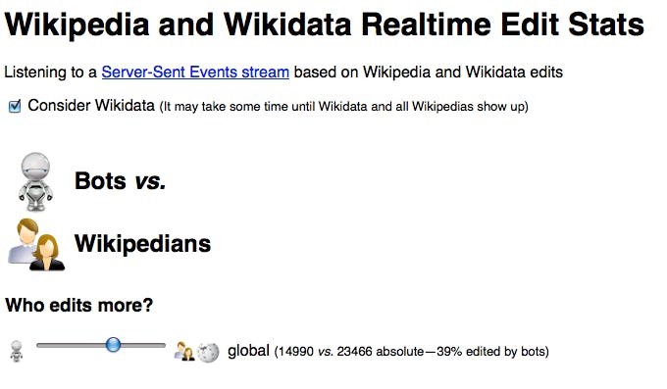Image resolution: width=667 pixels, height=389 pixels.
Task: Open the Server-Sent Events stream link
Action: click(x=195, y=72)
